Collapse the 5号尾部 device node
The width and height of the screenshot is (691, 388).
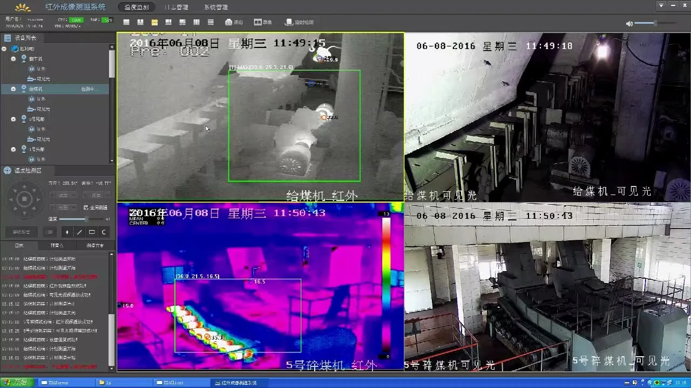pyautogui.click(x=13, y=119)
